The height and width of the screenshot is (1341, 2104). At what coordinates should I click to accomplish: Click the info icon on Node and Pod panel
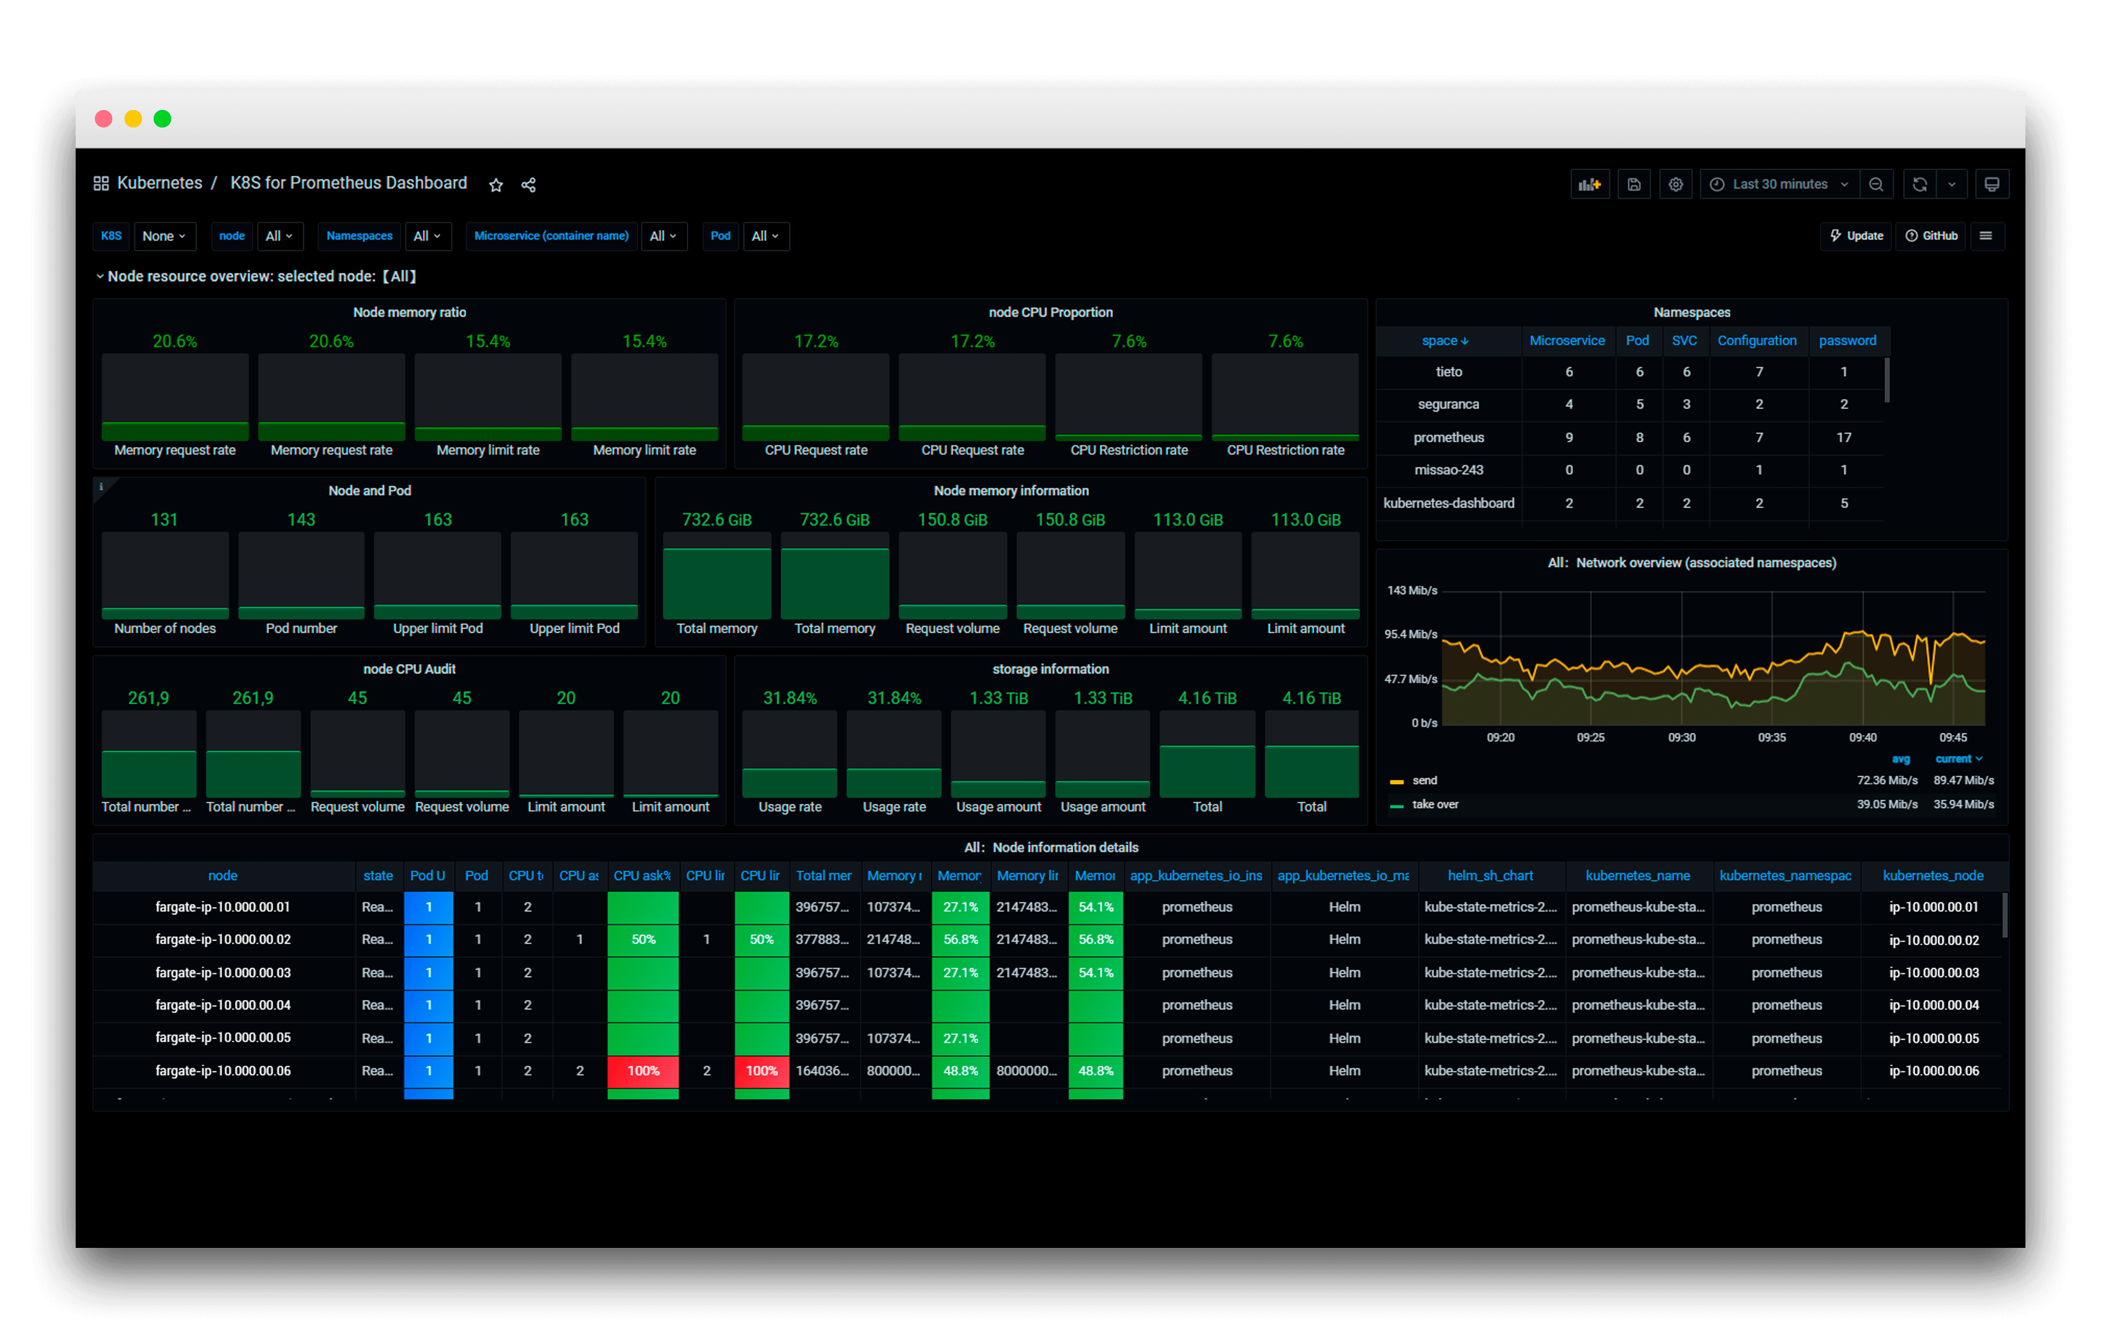[101, 487]
